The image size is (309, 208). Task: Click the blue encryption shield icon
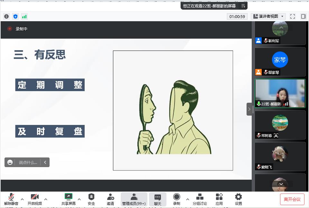15,16
